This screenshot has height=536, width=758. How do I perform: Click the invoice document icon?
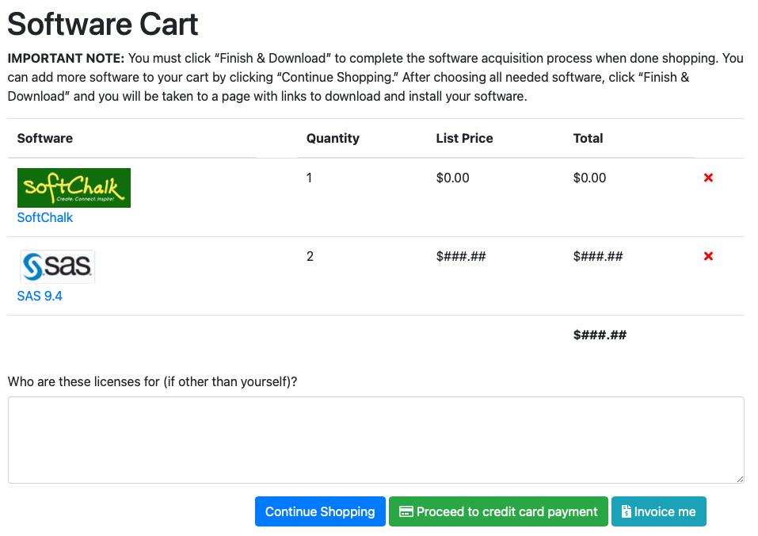[626, 511]
